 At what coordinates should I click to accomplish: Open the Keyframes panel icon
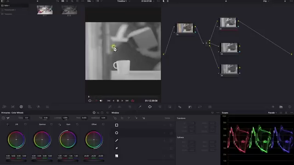click(x=273, y=107)
